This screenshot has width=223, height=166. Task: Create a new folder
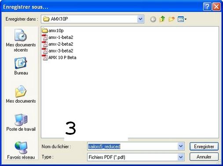(172, 19)
